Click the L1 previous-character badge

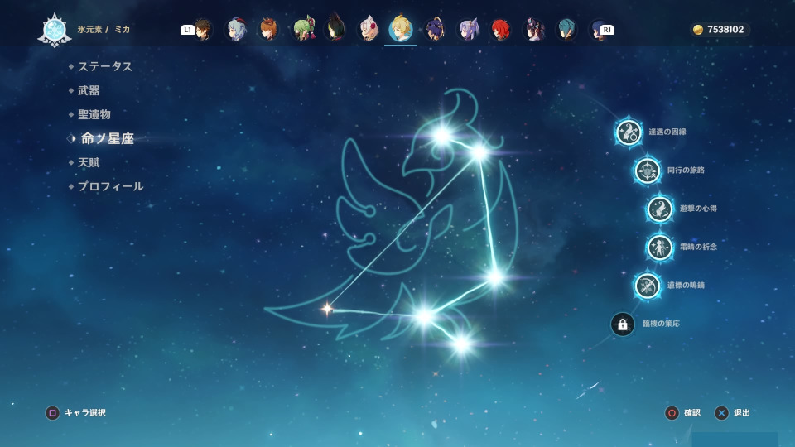point(188,30)
